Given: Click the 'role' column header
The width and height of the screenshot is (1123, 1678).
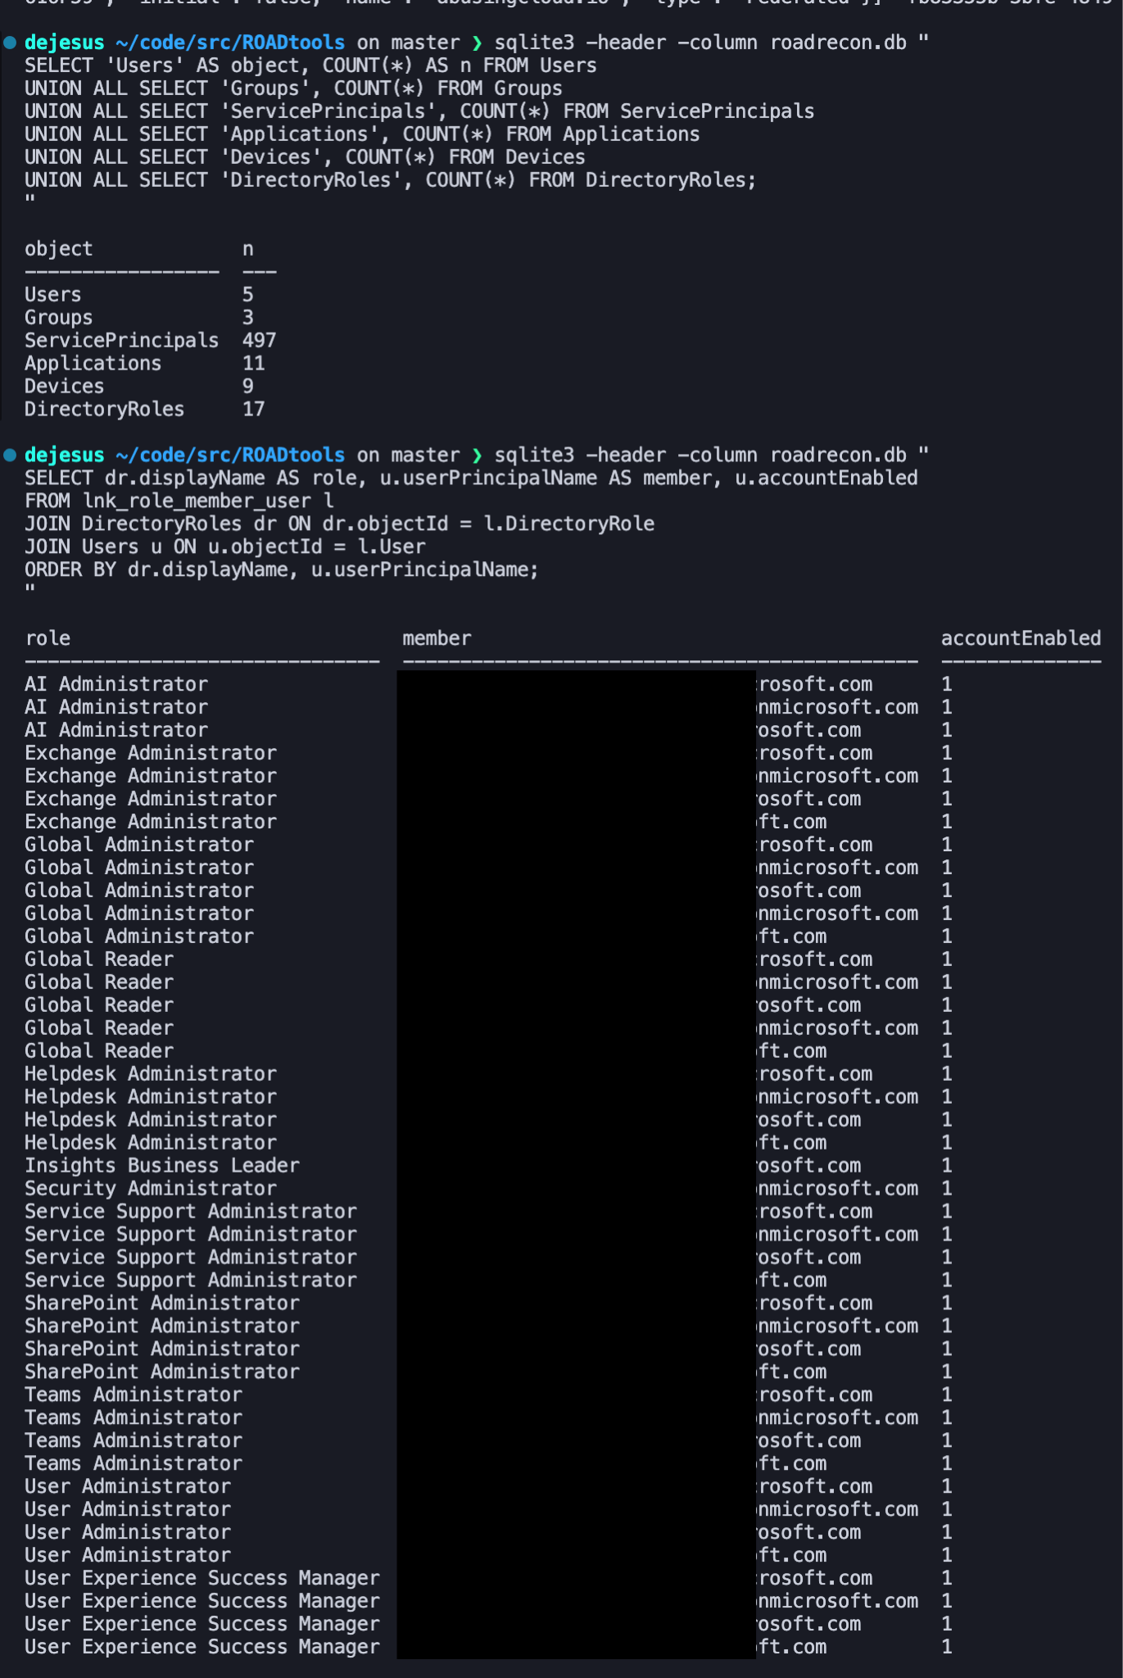Looking at the screenshot, I should 48,638.
